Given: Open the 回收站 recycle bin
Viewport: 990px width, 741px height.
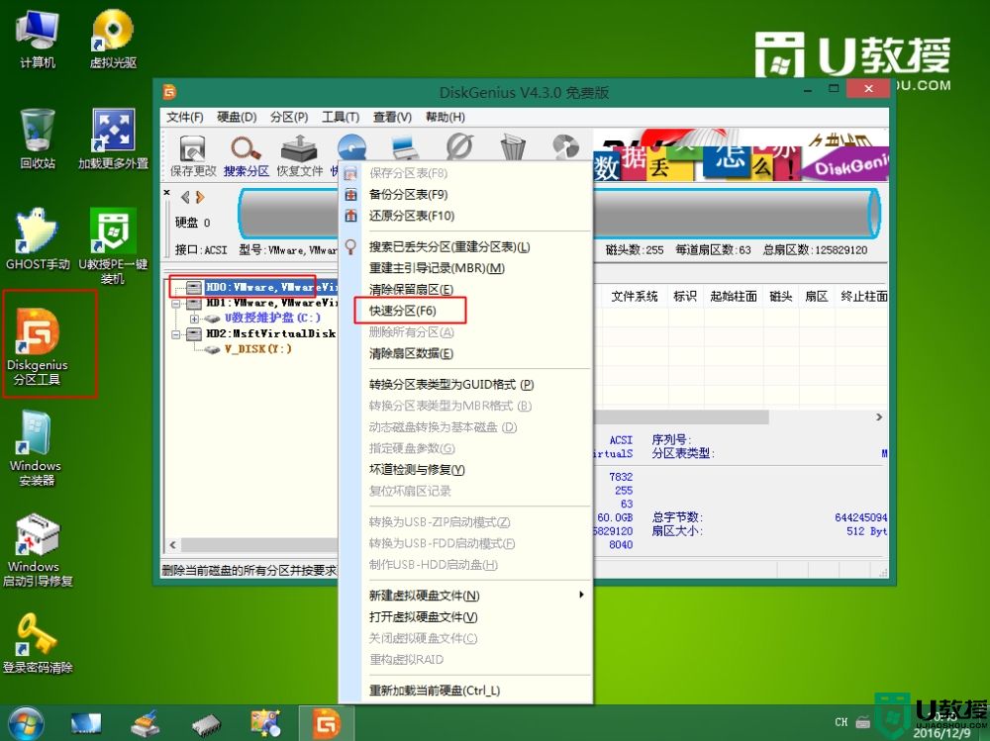Looking at the screenshot, I should coord(38,139).
